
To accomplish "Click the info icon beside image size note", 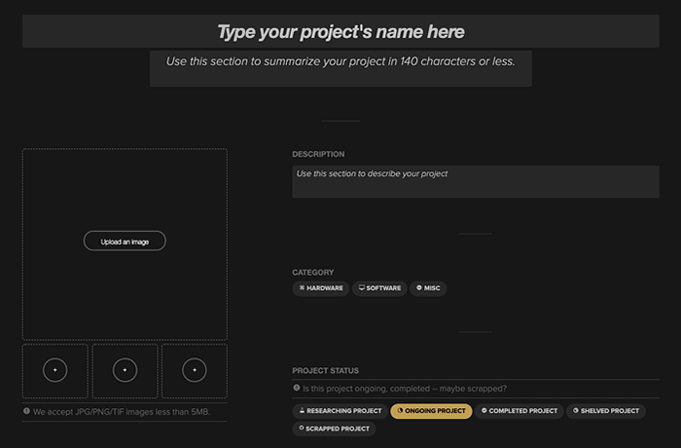I will coord(26,411).
